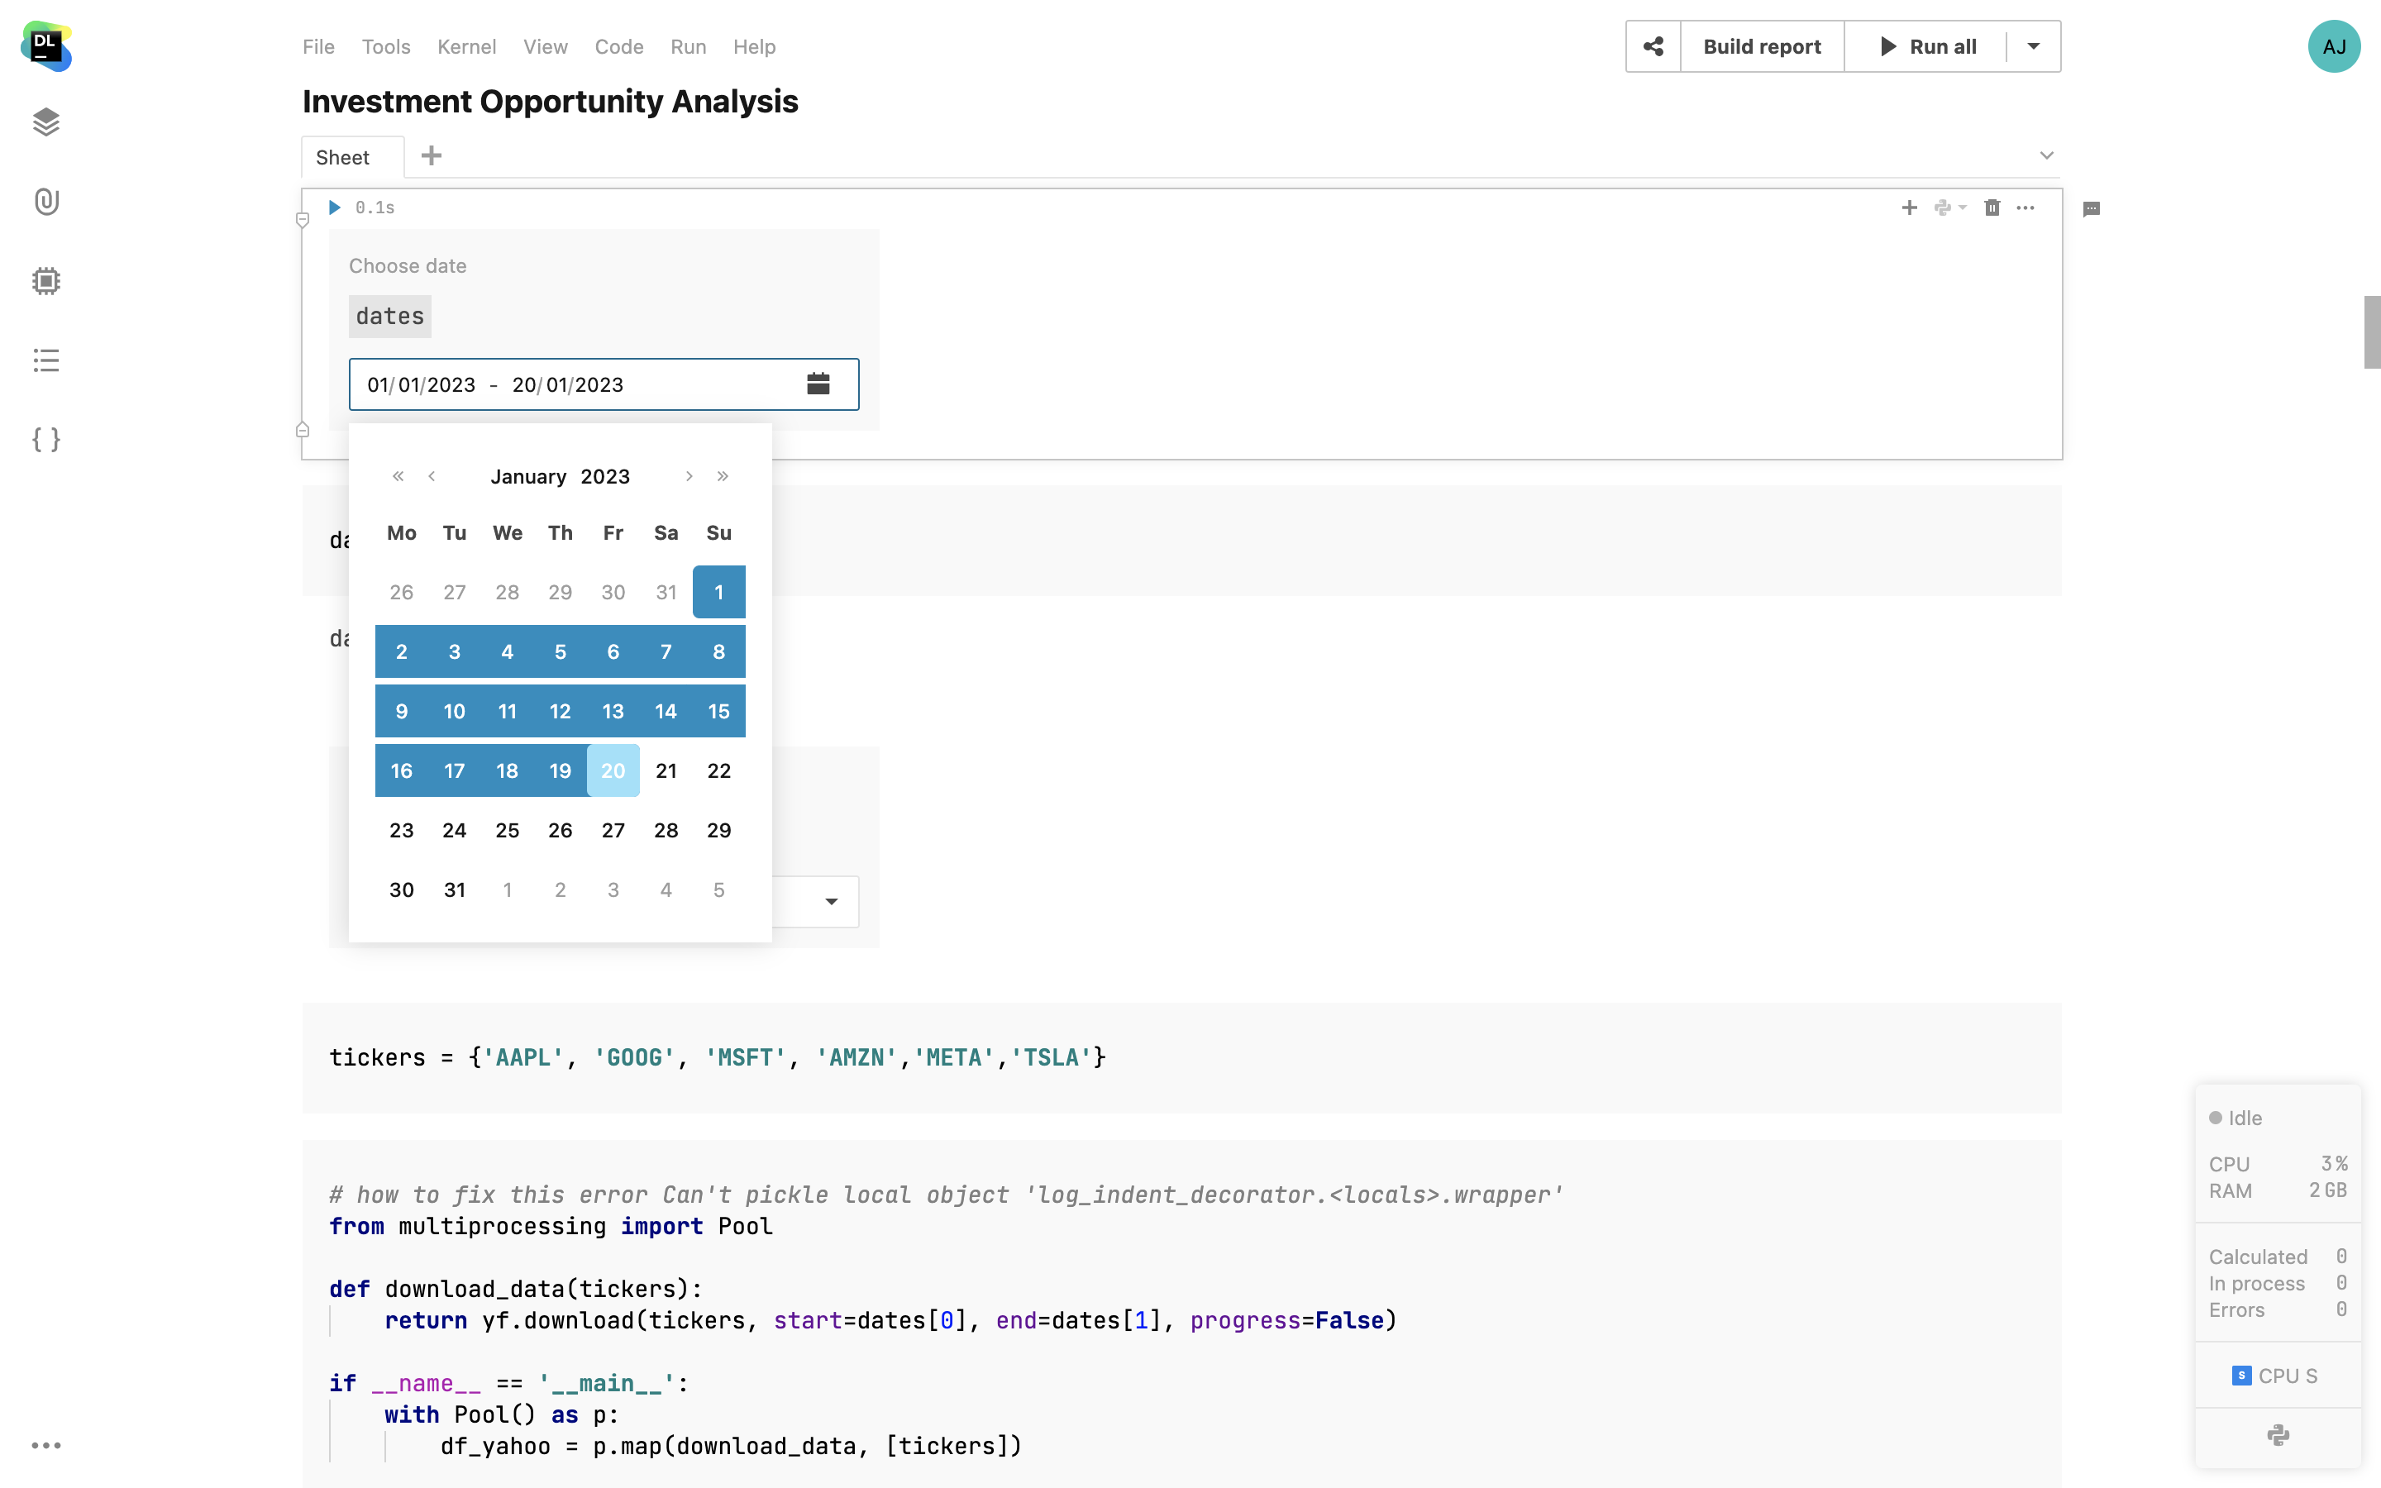Click the share notebook icon
Screen dimensions: 2381x1488
pos(1653,46)
